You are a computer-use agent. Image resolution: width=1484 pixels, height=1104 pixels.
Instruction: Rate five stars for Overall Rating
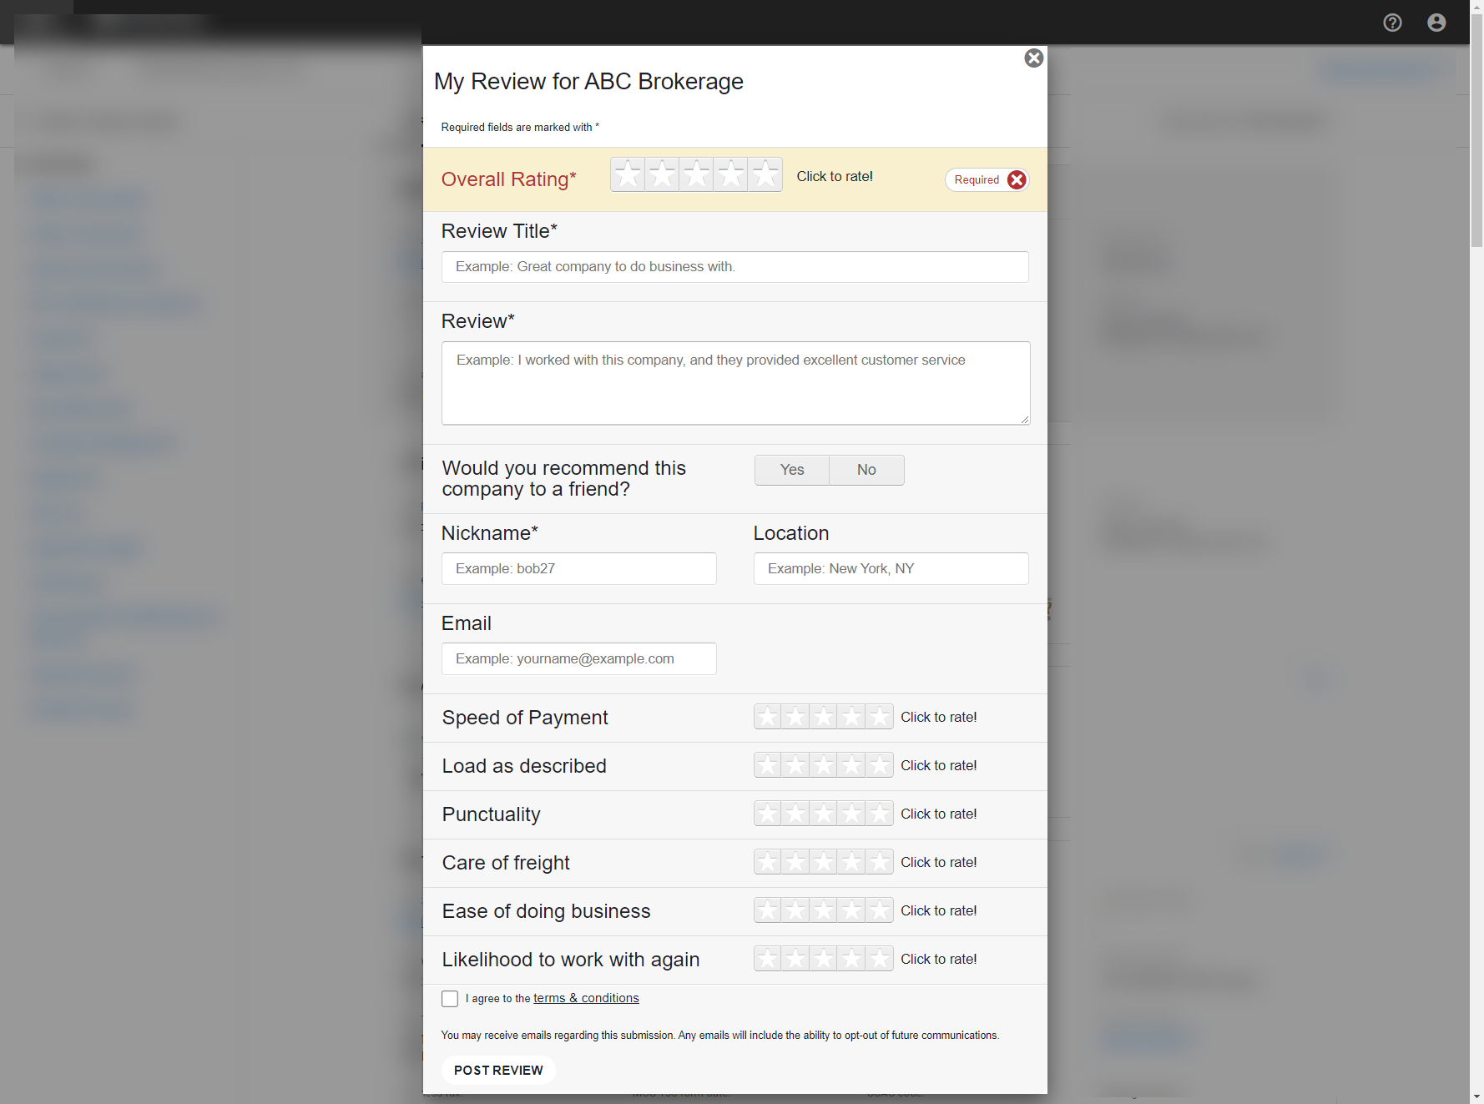point(765,174)
